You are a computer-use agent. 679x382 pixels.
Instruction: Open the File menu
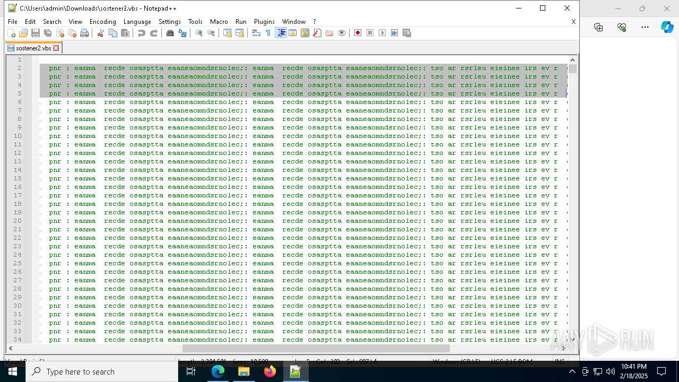pos(13,22)
